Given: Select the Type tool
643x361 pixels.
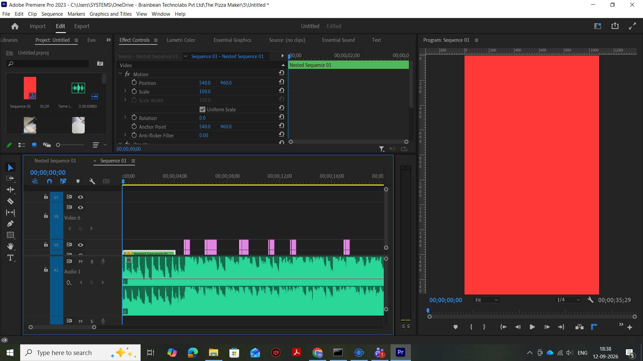Looking at the screenshot, I should click(x=10, y=258).
